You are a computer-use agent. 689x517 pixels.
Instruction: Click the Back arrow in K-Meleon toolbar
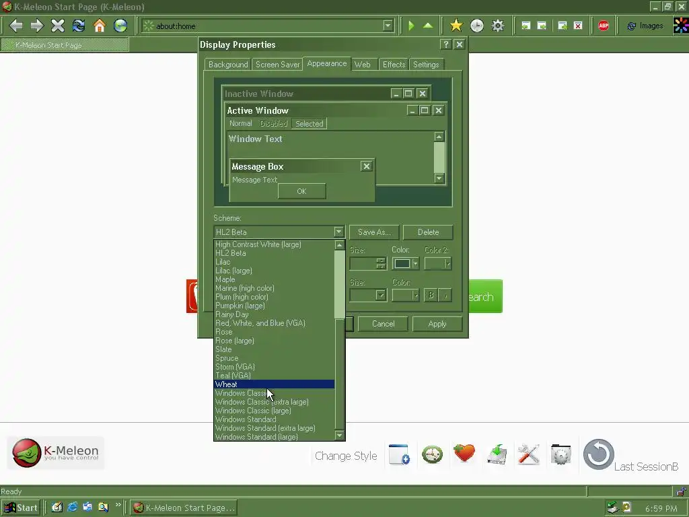(x=16, y=26)
